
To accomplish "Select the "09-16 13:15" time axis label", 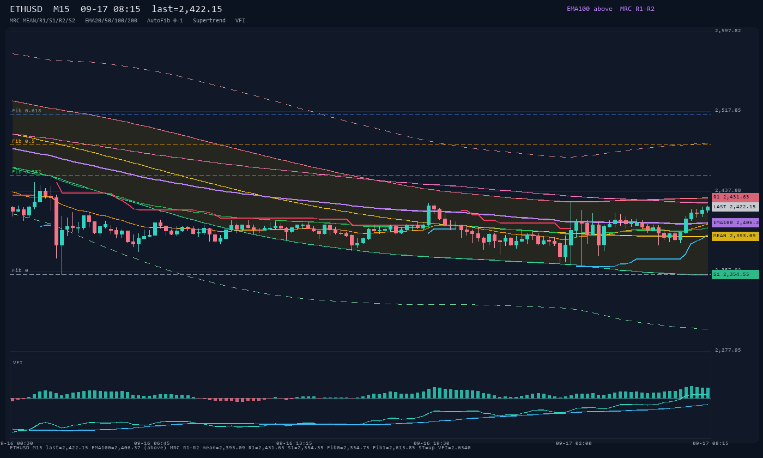I will click(294, 443).
